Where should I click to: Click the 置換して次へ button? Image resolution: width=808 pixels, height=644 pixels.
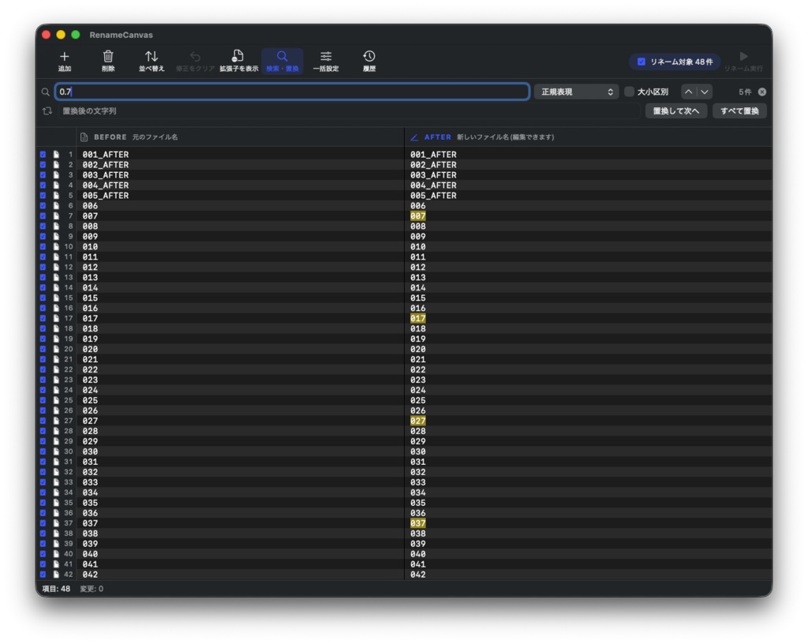(676, 110)
